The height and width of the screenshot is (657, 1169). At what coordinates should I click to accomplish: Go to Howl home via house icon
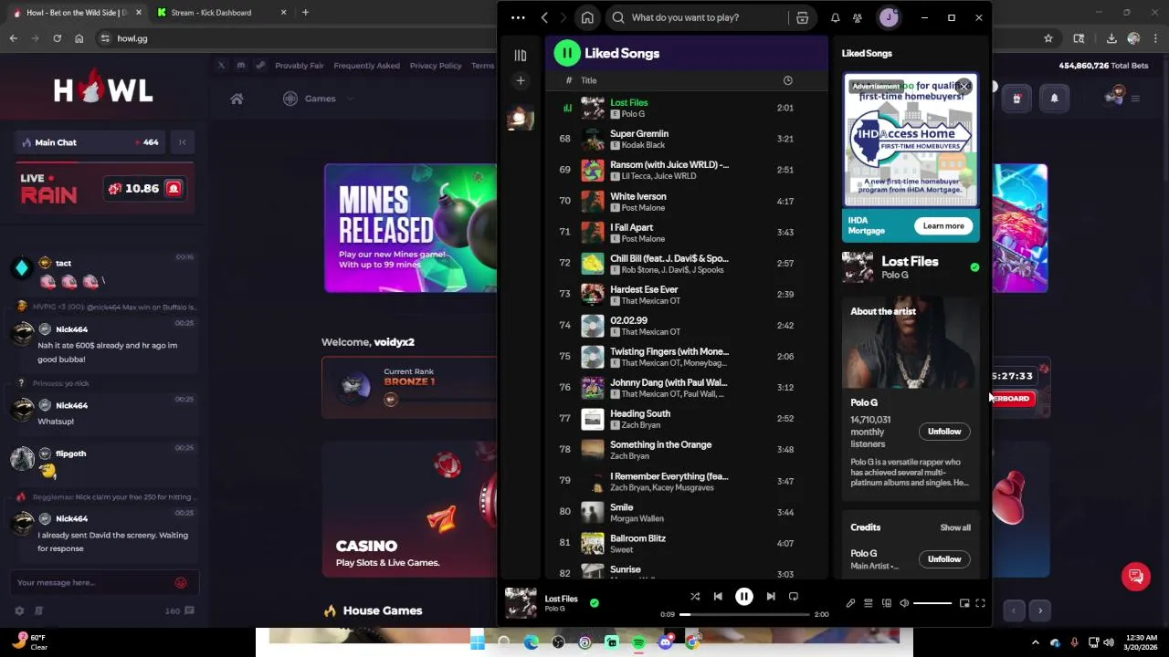237,99
